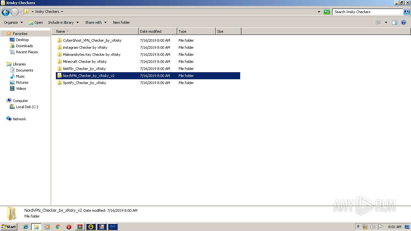Open Windows Media Player from the taskbar
This screenshot has height=231, width=411.
coord(47,227)
